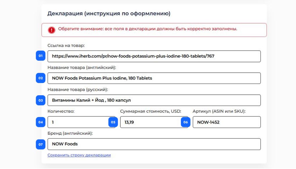
Task: Click the red exclamation warning icon
Action: tap(51, 30)
